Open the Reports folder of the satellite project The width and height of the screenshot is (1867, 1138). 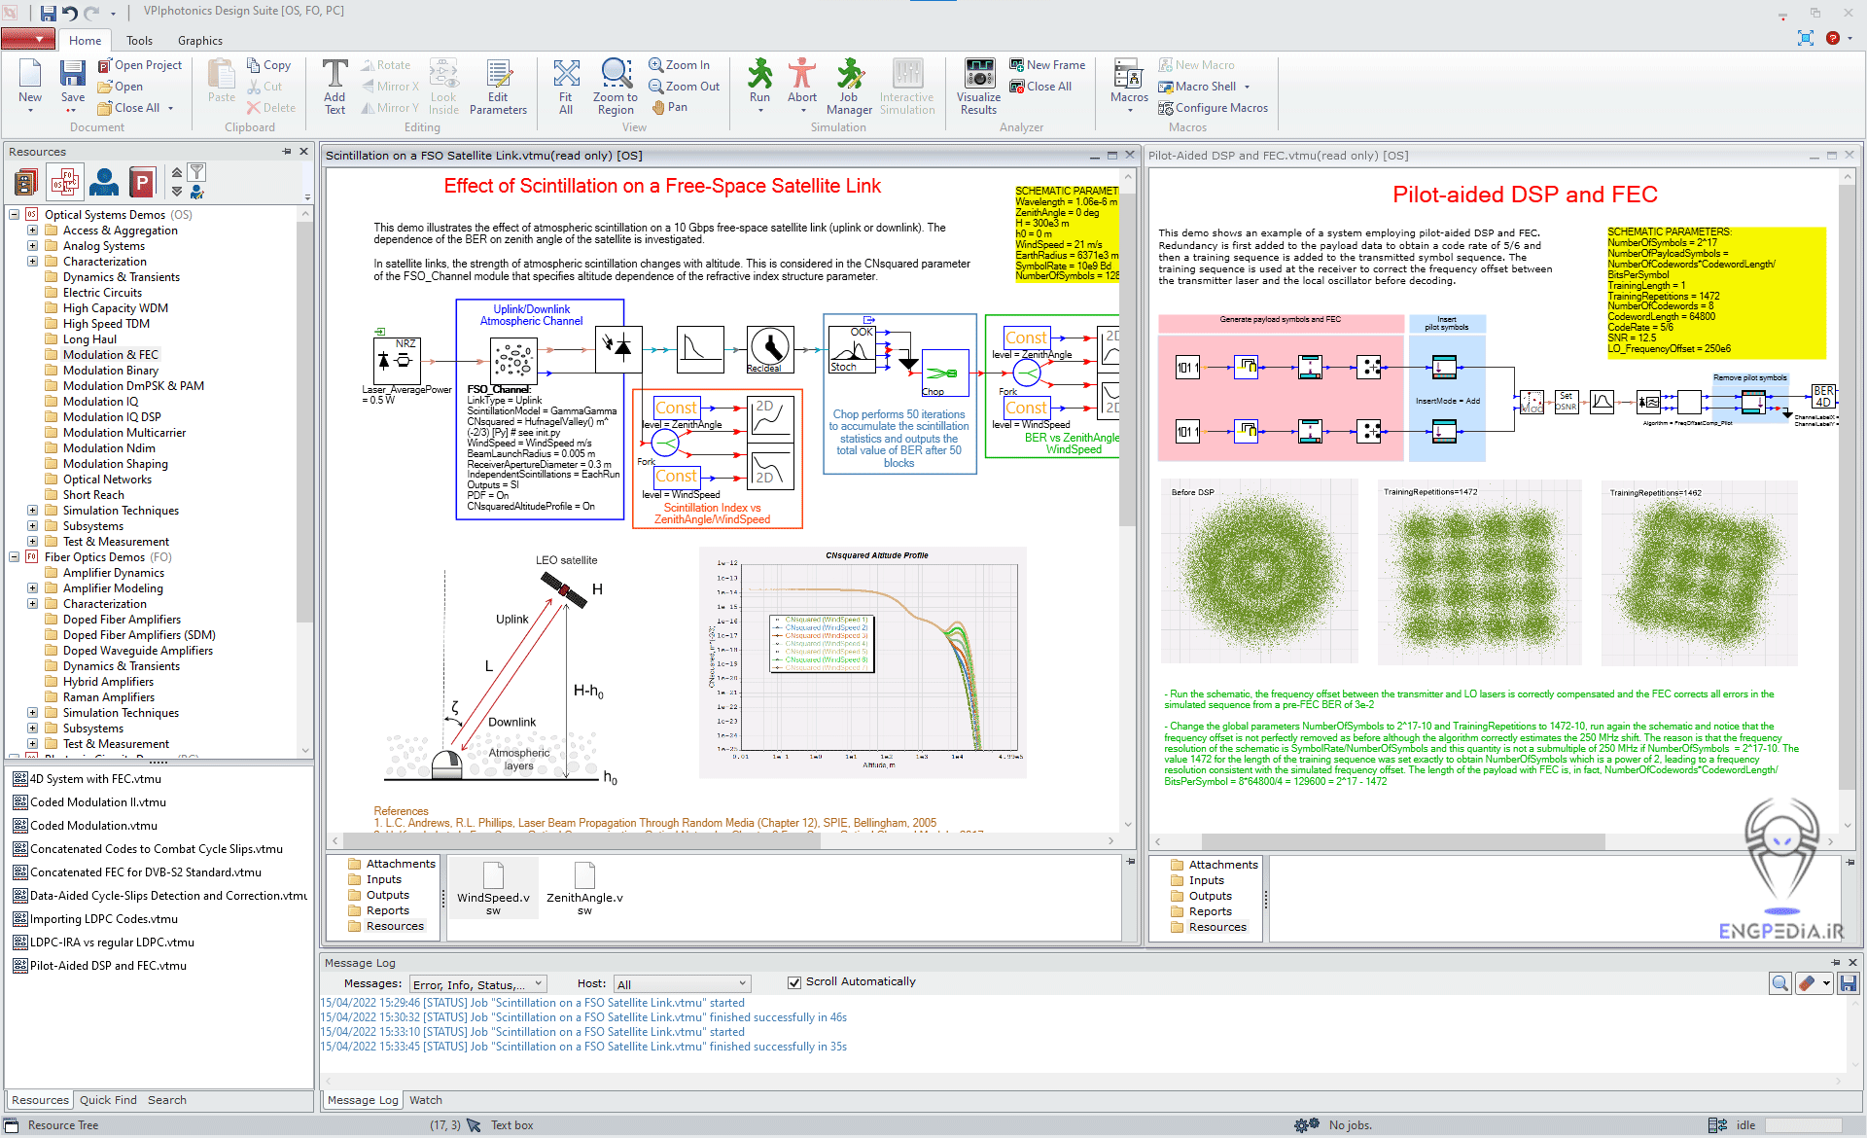pos(385,909)
